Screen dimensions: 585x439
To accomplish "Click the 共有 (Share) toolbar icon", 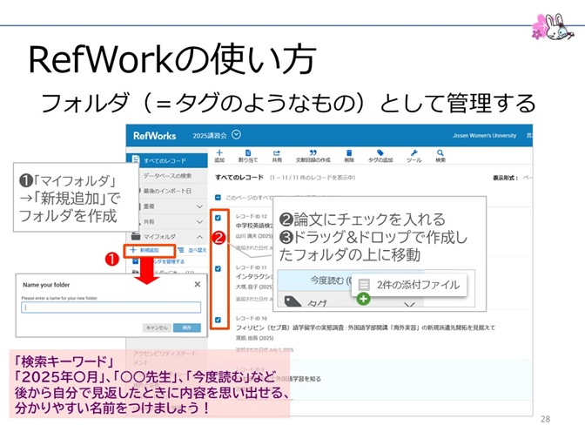I will (277, 152).
